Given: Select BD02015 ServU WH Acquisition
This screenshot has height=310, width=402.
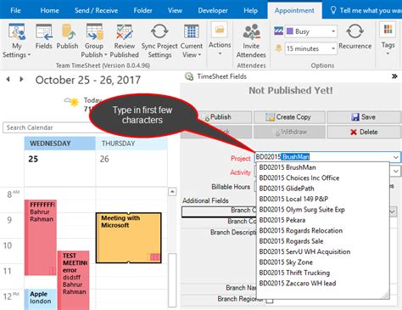Looking at the screenshot, I should point(322,251).
